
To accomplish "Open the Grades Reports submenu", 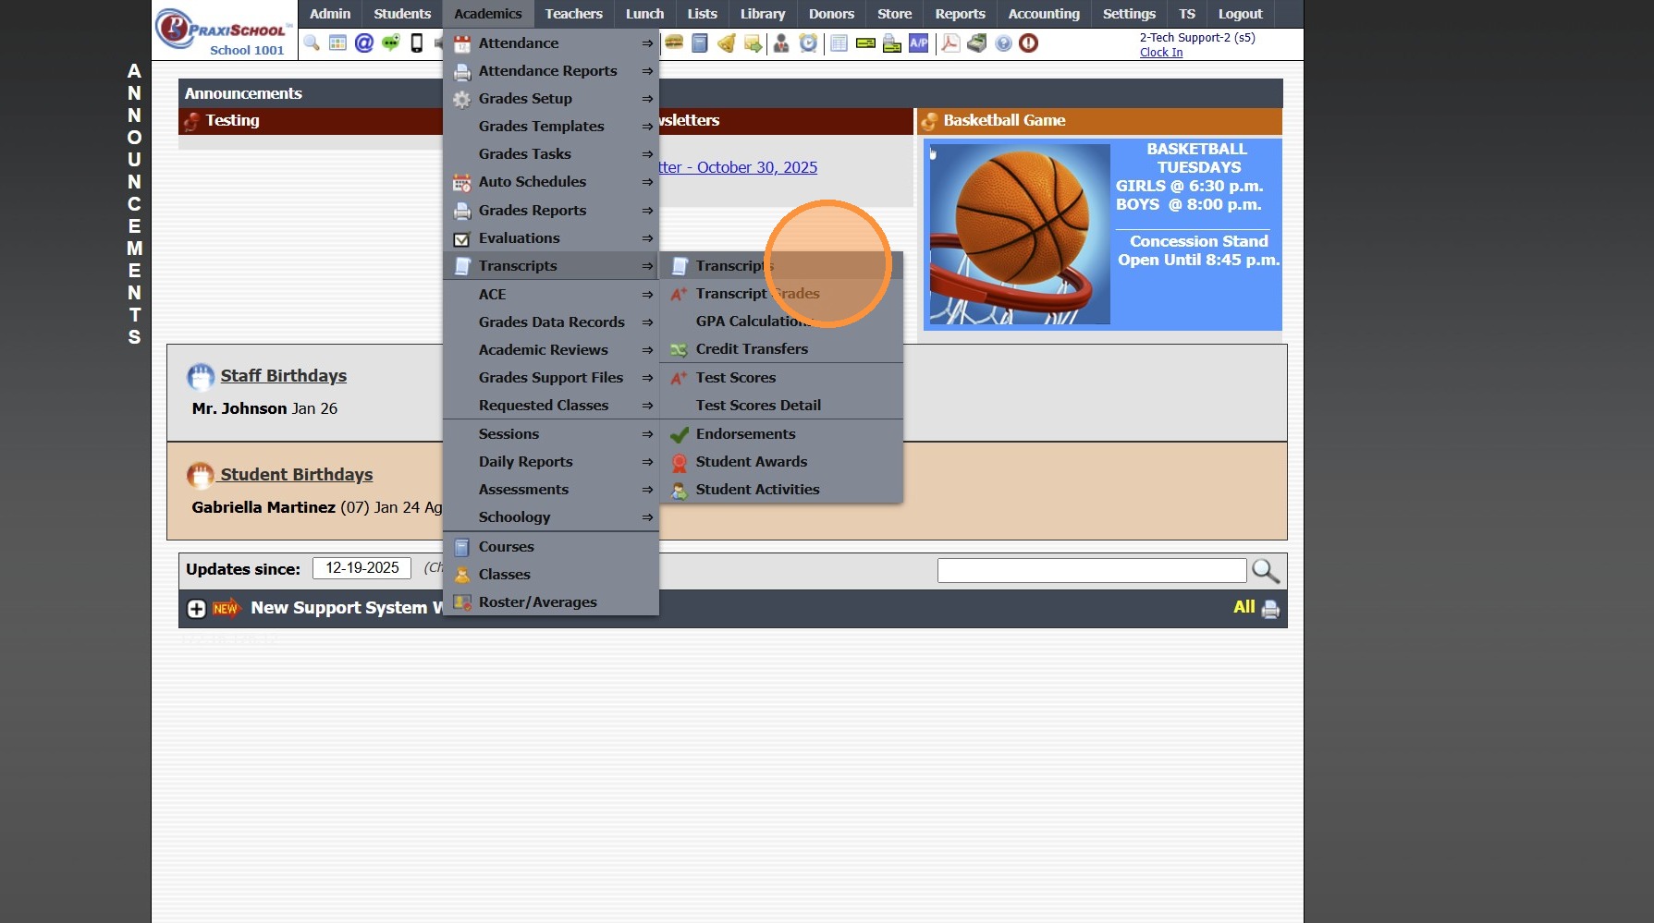I will (x=551, y=211).
